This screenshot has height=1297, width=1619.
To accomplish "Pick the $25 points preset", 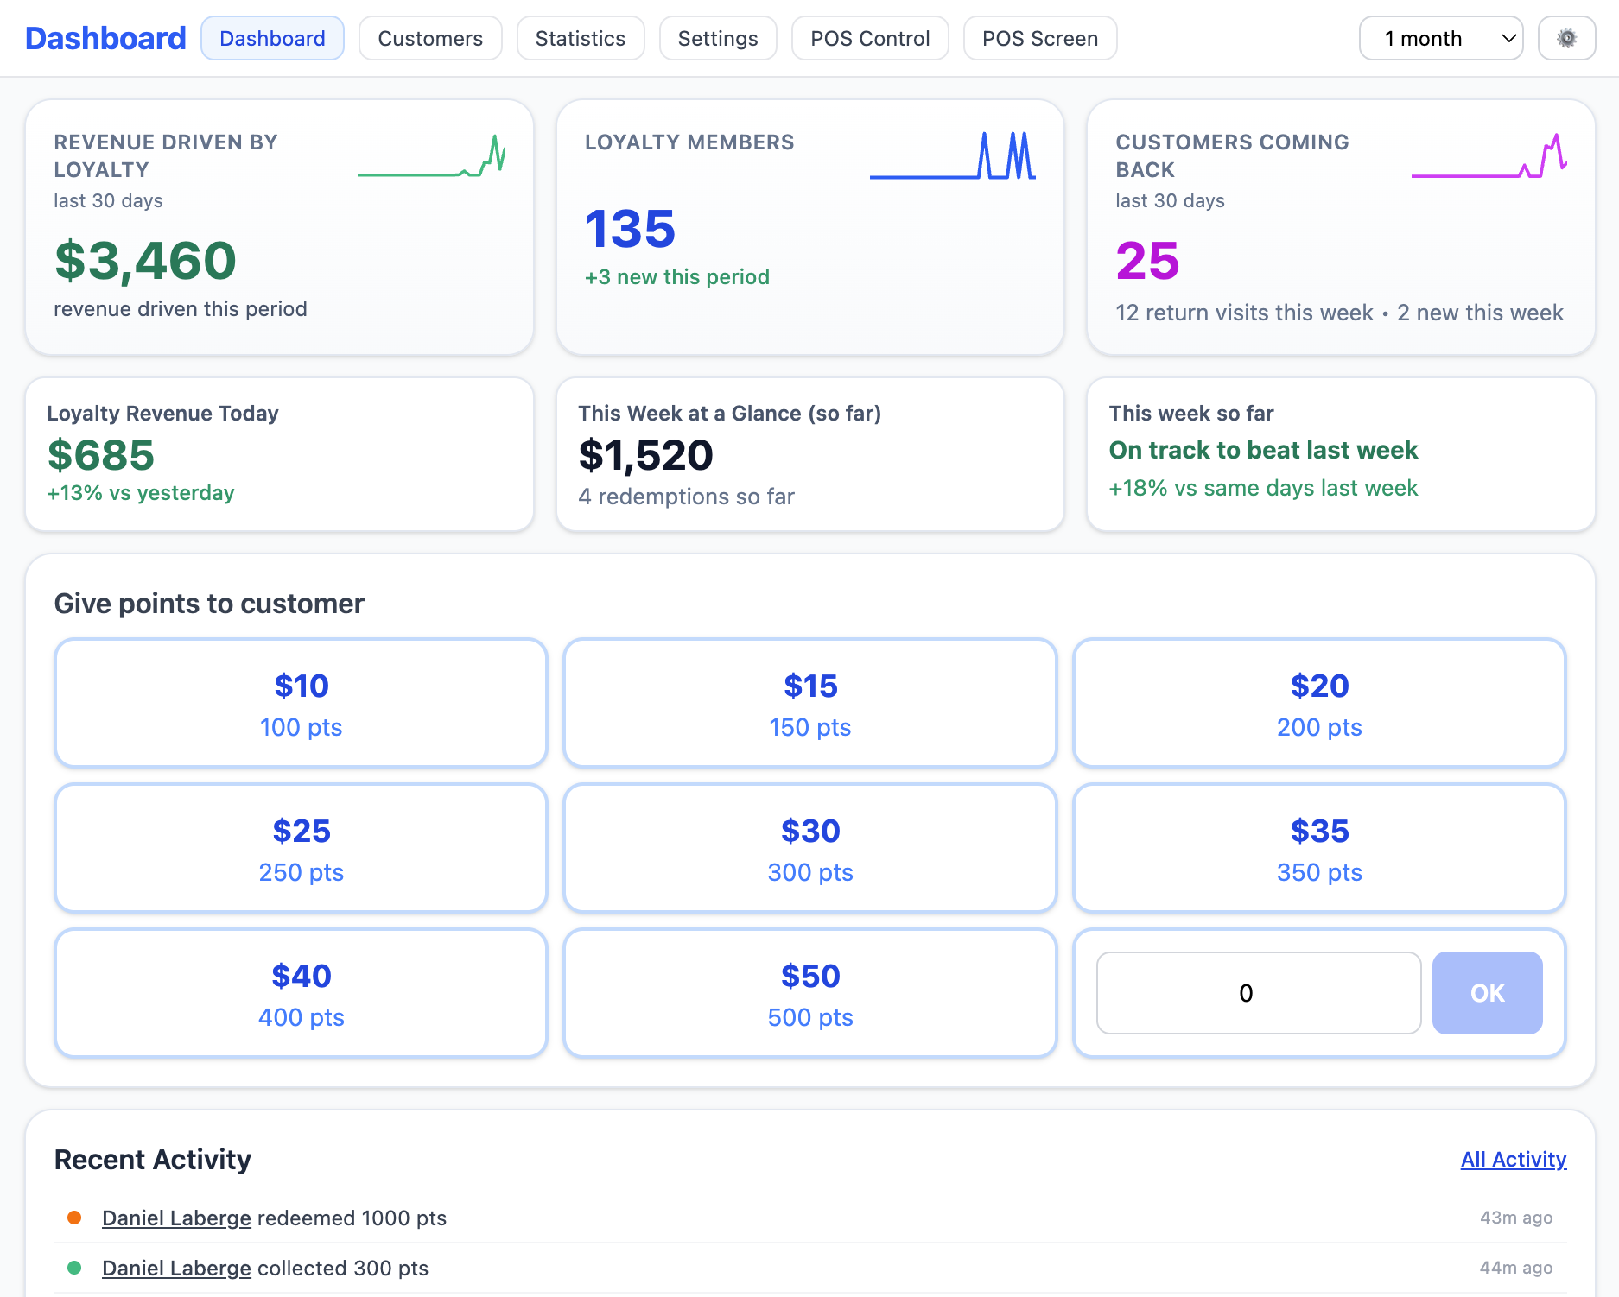I will click(300, 847).
